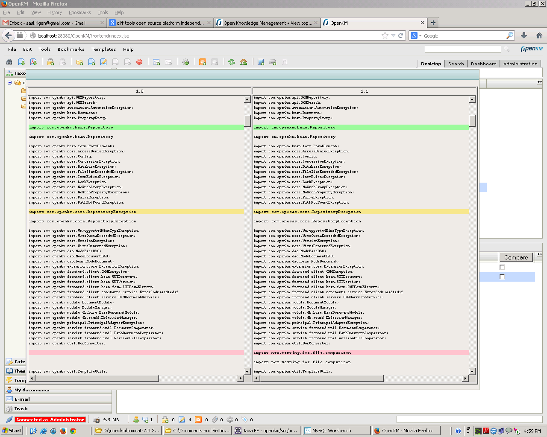The height and width of the screenshot is (437, 547).
Task: Click the Download as PDF toolbar icon
Action: click(x=33, y=62)
